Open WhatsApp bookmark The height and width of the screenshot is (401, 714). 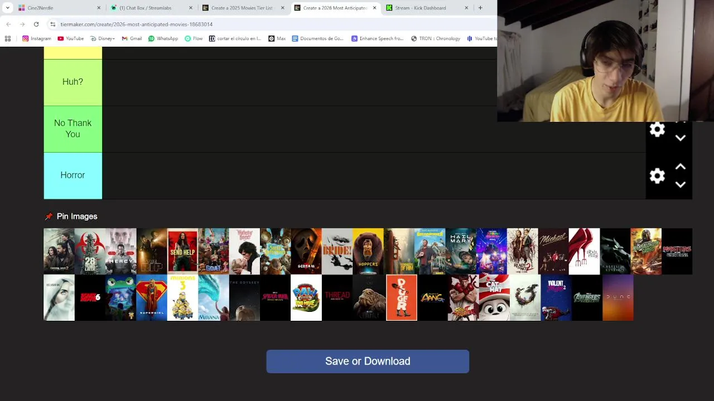163,38
